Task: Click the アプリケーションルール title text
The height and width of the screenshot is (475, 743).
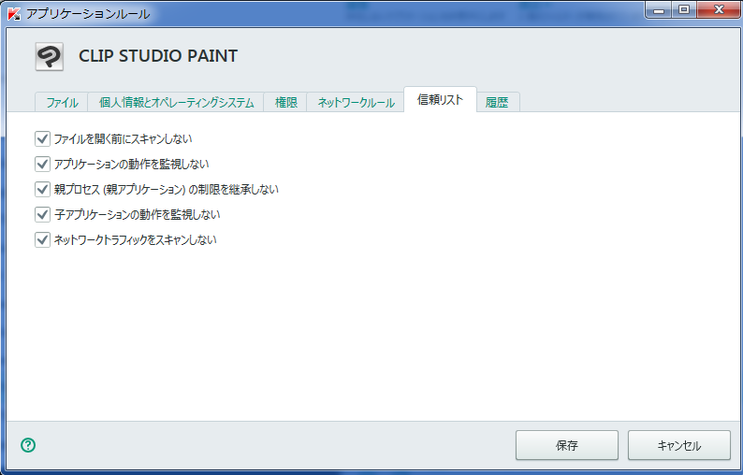Action: [88, 14]
